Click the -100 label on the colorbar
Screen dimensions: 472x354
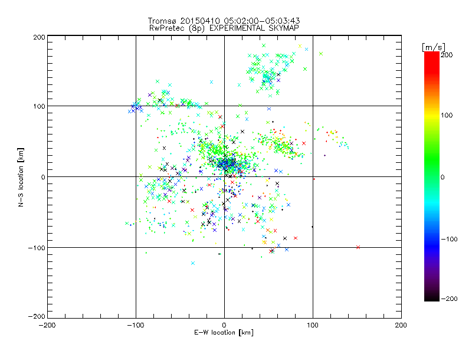point(450,239)
